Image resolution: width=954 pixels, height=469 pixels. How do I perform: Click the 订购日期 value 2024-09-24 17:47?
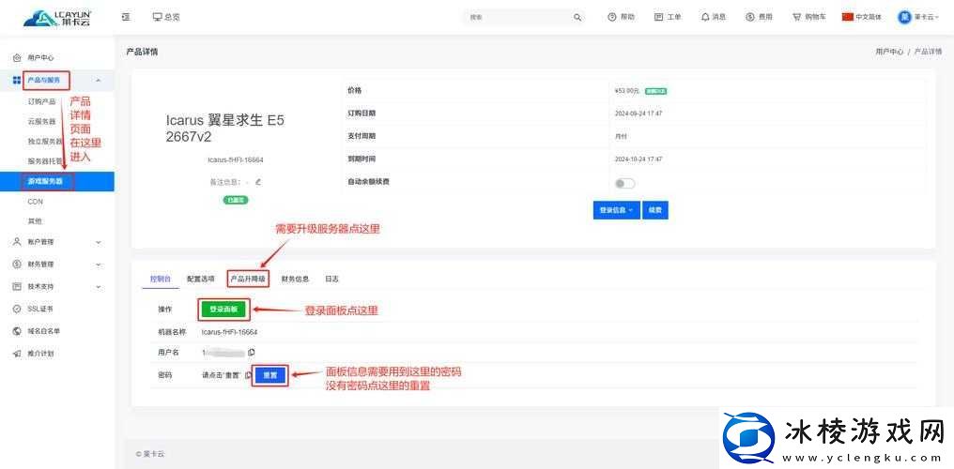click(x=639, y=113)
